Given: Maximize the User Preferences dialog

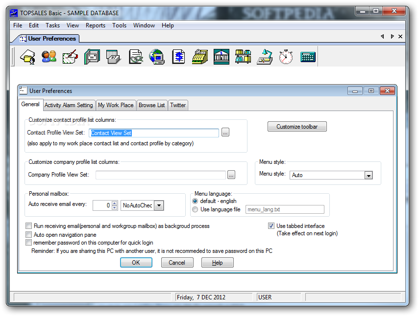Looking at the screenshot, I should 371,91.
